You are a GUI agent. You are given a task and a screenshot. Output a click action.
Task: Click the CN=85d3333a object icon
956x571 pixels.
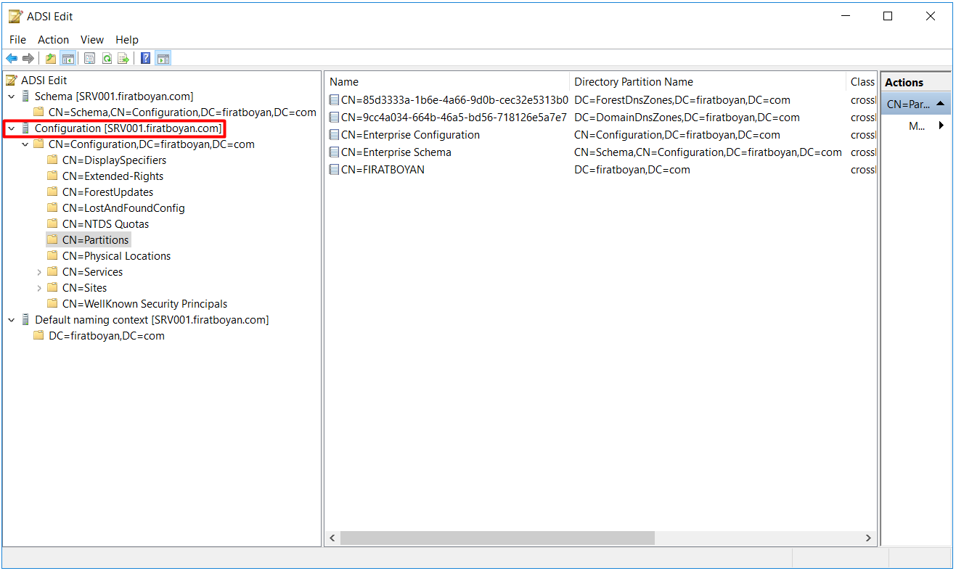334,100
